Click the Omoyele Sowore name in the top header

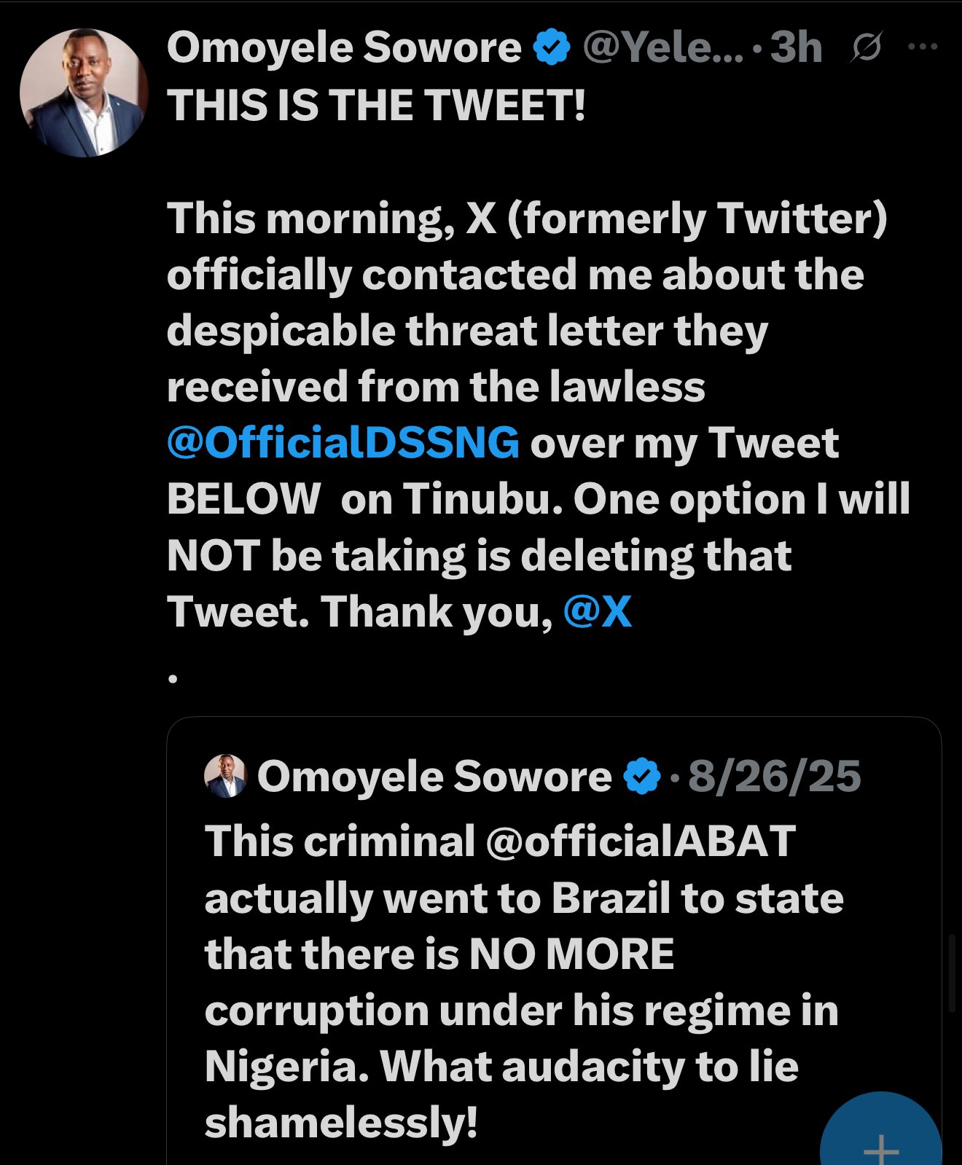pyautogui.click(x=343, y=48)
